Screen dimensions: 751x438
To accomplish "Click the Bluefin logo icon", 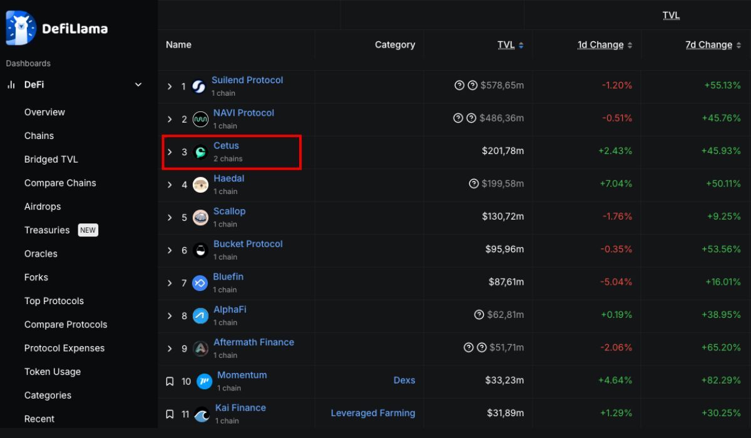I will coord(200,283).
